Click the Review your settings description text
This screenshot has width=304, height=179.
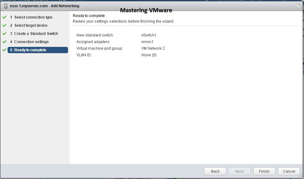[x=123, y=21]
